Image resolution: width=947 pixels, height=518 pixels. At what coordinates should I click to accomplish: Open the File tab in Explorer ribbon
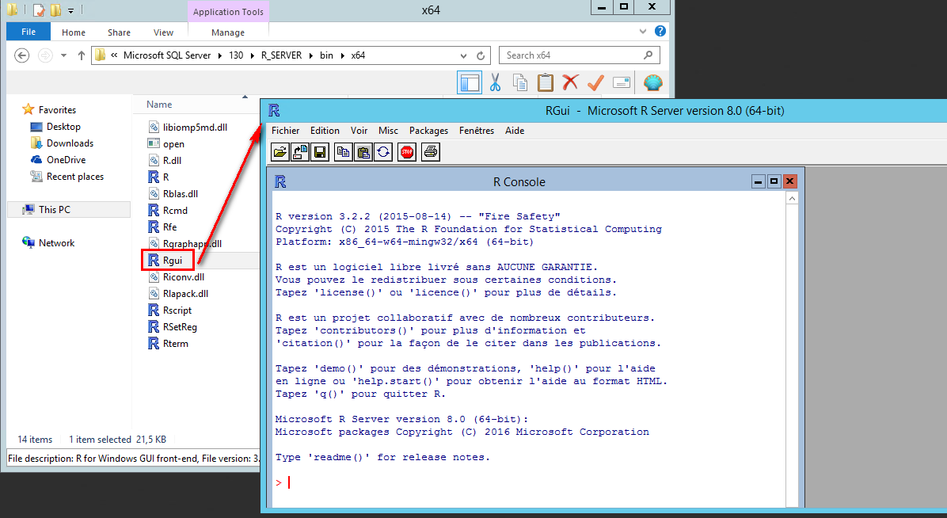29,32
